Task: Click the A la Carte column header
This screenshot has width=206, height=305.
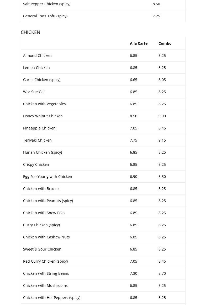Action: [139, 43]
